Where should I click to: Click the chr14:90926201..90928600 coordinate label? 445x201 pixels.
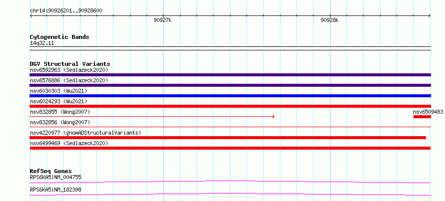pyautogui.click(x=66, y=11)
